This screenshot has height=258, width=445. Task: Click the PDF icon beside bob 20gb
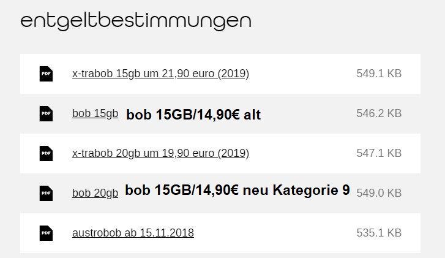[x=46, y=193]
